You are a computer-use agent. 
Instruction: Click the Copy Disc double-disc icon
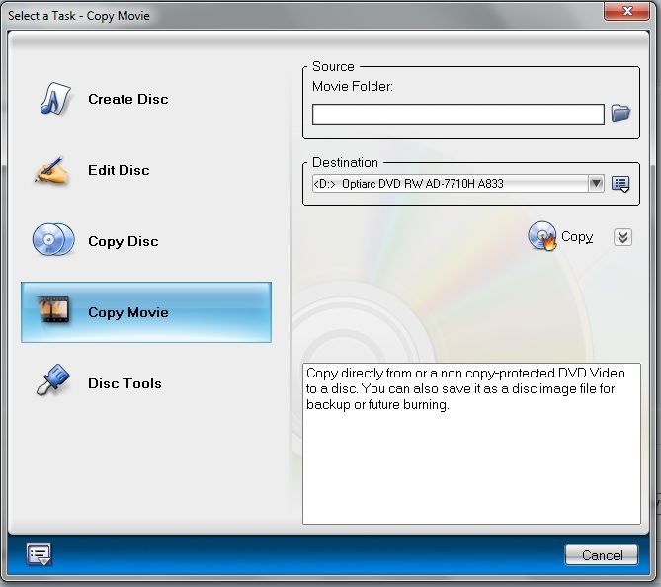click(53, 240)
